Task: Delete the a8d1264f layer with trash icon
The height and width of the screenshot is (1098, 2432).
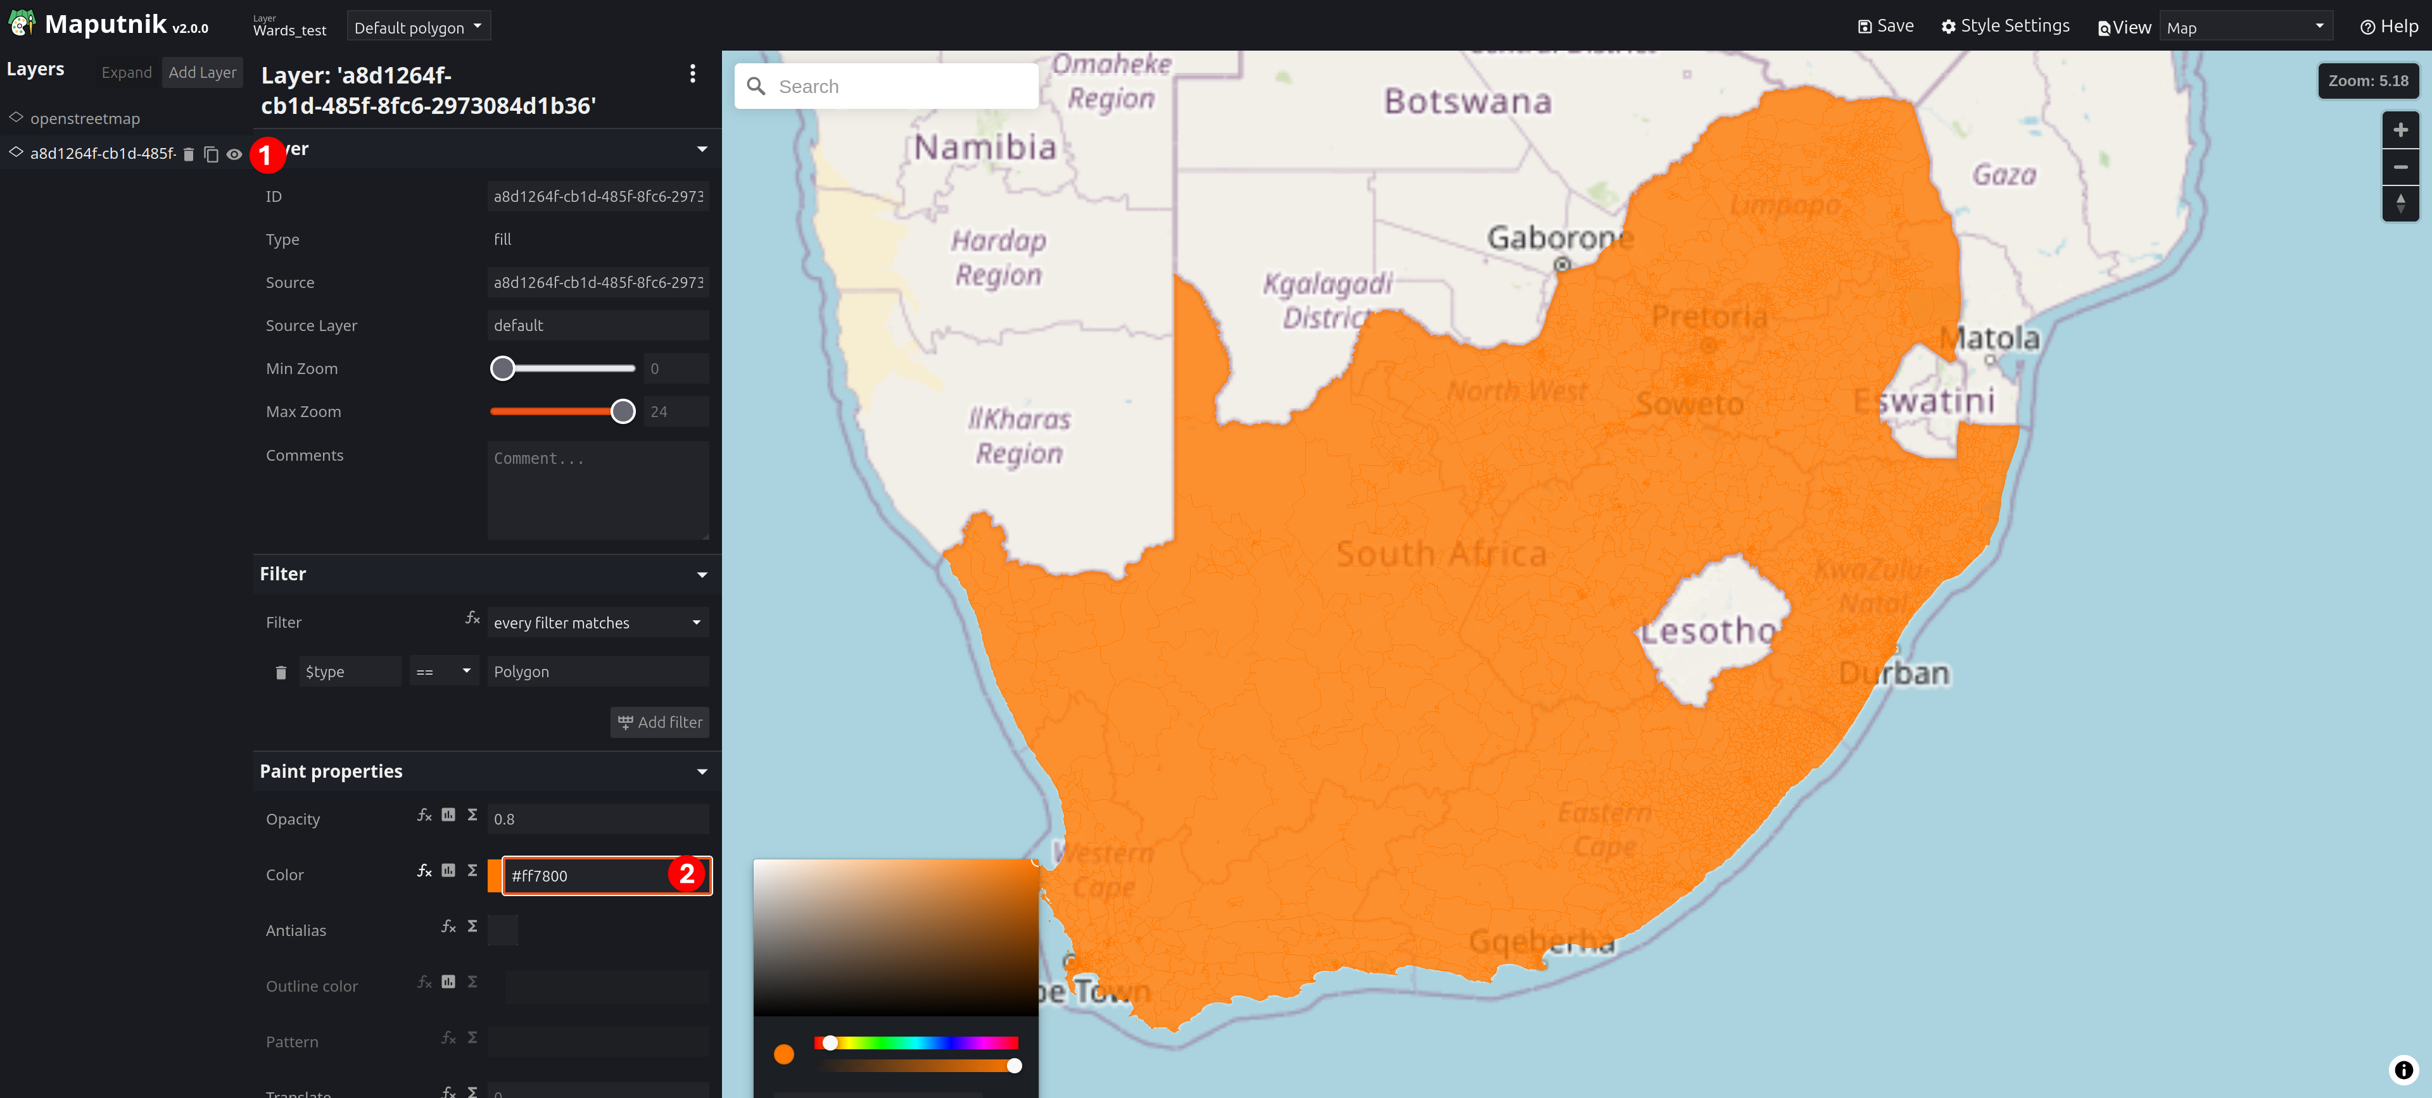Action: (x=188, y=154)
